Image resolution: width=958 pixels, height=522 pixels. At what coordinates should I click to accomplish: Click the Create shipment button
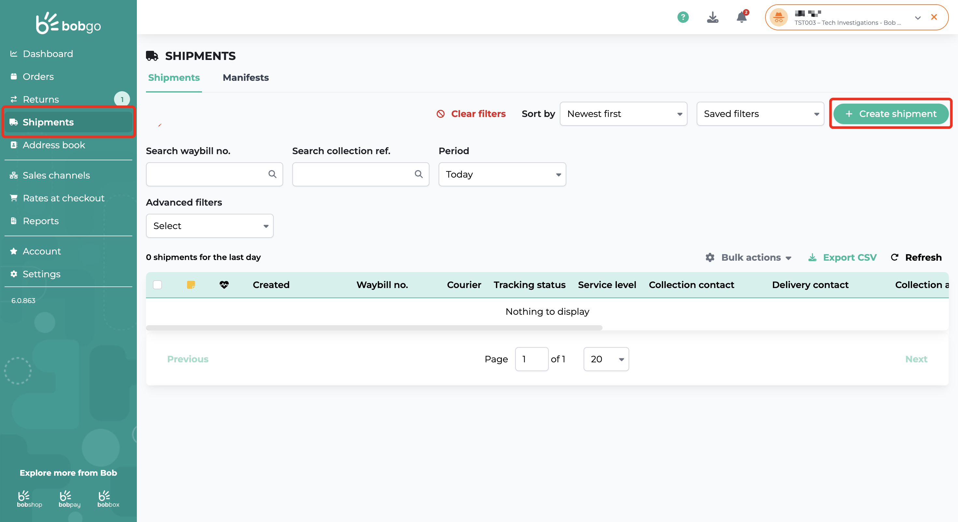coord(891,114)
